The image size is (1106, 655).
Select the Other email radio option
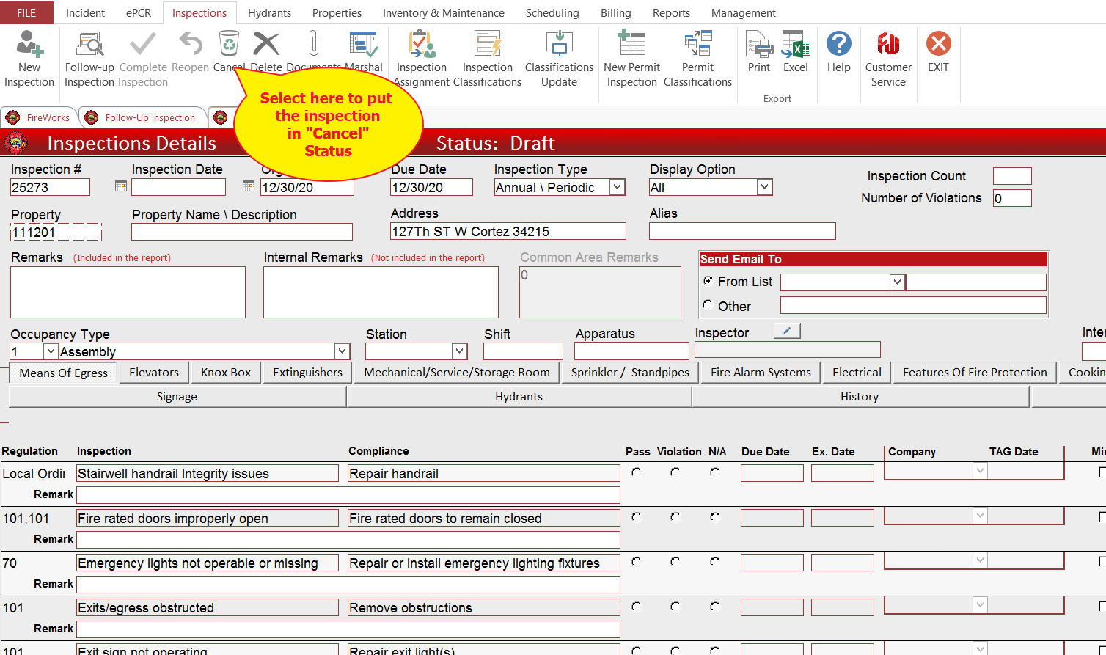(x=708, y=305)
